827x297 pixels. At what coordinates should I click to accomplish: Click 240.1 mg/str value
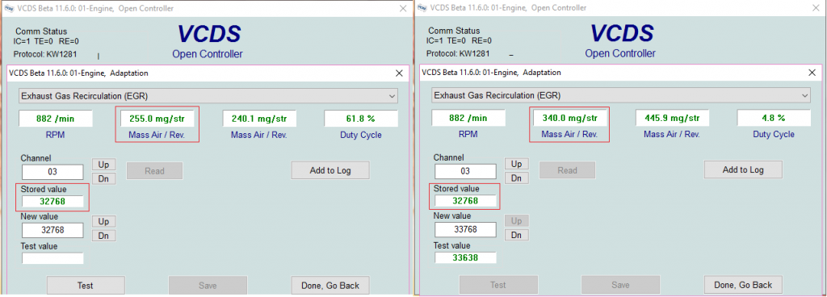259,119
